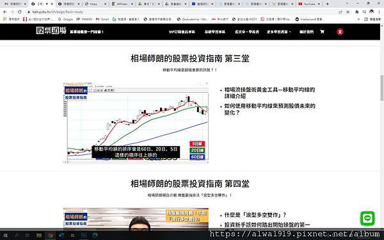The width and height of the screenshot is (384, 240).
Task: Click the address bar URL kabujuku.tw
Action: point(58,12)
